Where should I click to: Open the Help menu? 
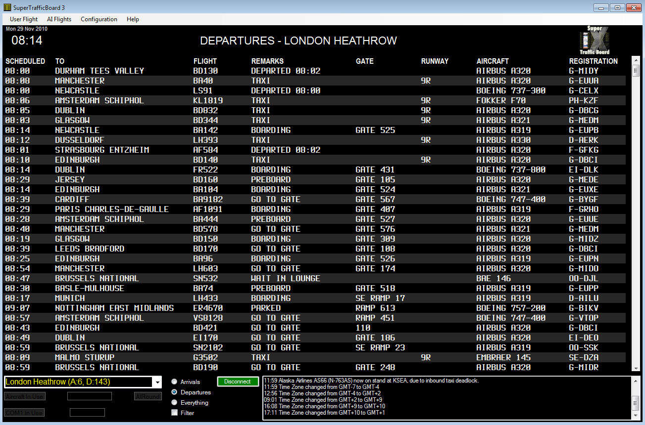133,19
